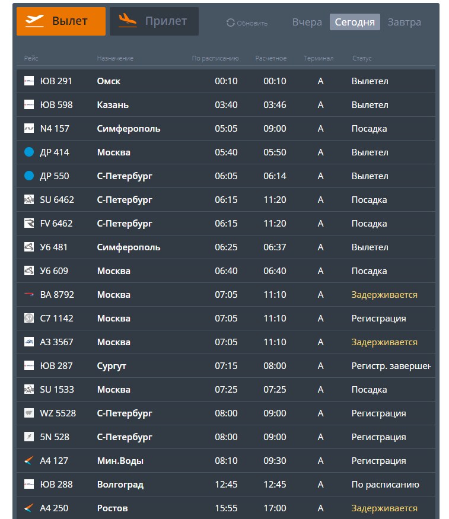449x519 pixels.
Task: Select the Сегодня day filter
Action: click(x=355, y=22)
